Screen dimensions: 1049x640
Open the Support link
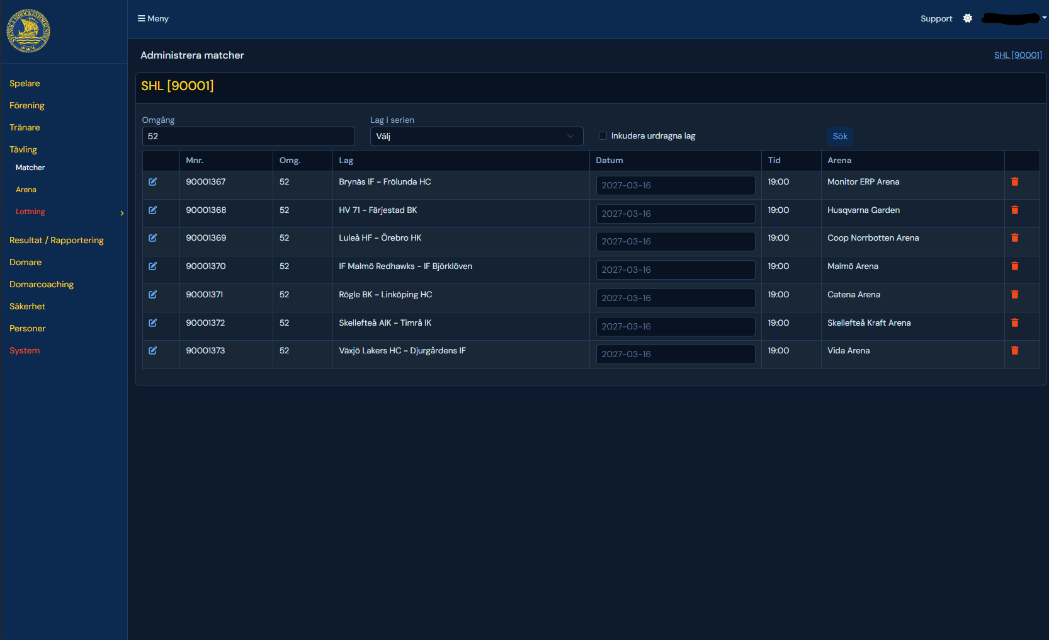(x=936, y=18)
